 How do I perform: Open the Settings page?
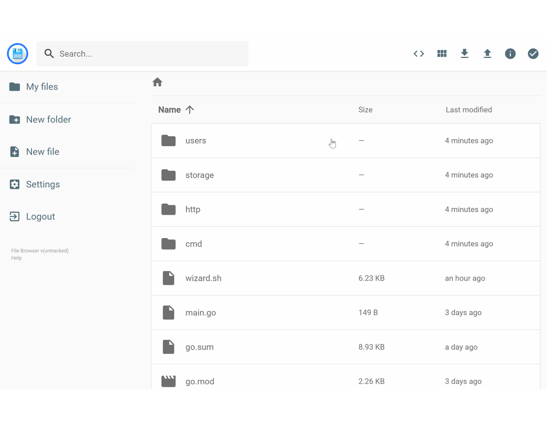[42, 184]
